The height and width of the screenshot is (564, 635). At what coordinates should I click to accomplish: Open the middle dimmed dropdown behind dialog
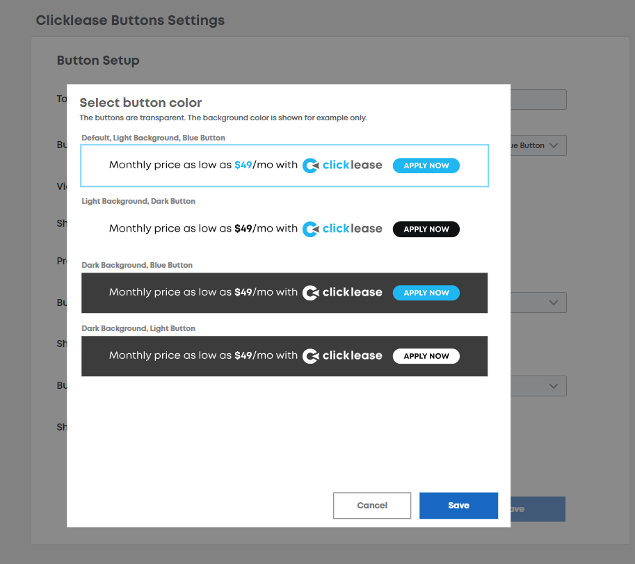tap(538, 303)
